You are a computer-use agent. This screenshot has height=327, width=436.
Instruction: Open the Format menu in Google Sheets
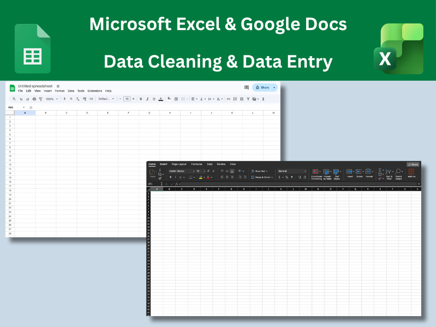pyautogui.click(x=59, y=91)
